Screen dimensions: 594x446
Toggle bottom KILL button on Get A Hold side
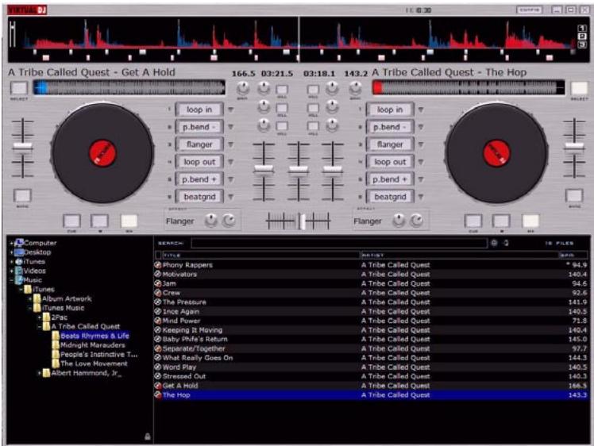281,126
